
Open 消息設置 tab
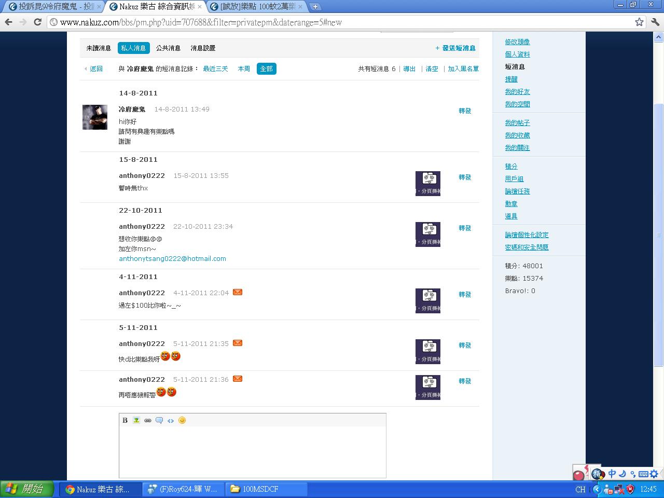point(203,48)
